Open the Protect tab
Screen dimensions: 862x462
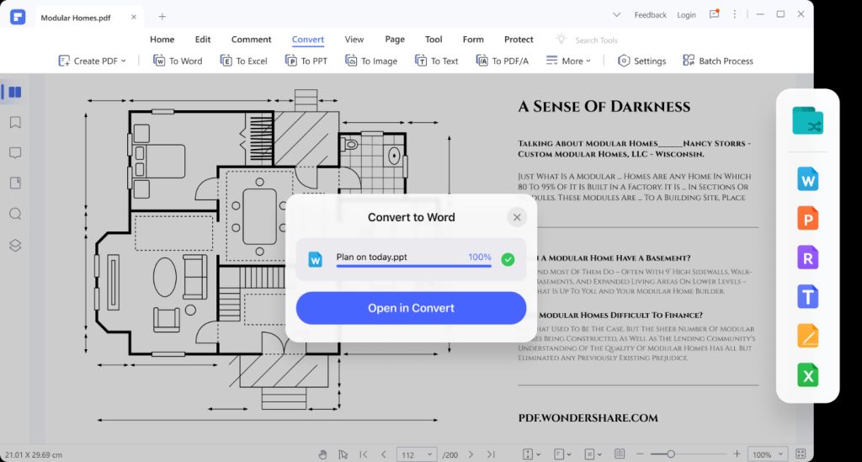[x=519, y=40]
